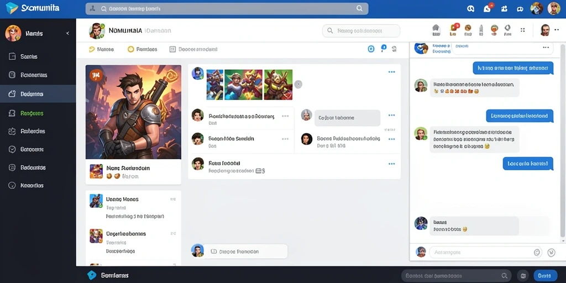Click the emoji icon in the chat message box
Screen dimensions: 566x283
click(x=537, y=252)
